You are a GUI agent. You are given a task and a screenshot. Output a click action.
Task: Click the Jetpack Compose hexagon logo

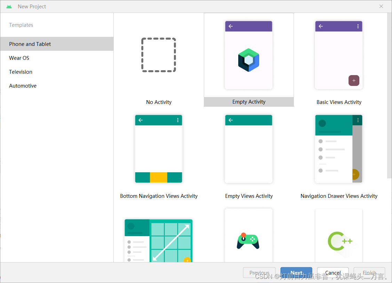(x=248, y=60)
